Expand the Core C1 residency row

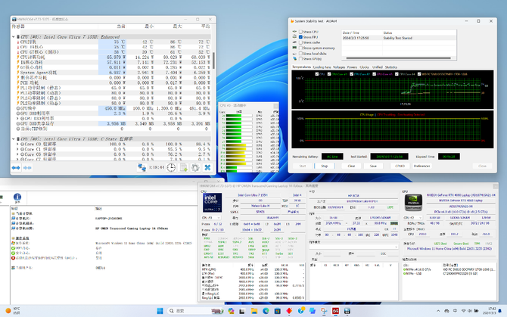pos(17,149)
